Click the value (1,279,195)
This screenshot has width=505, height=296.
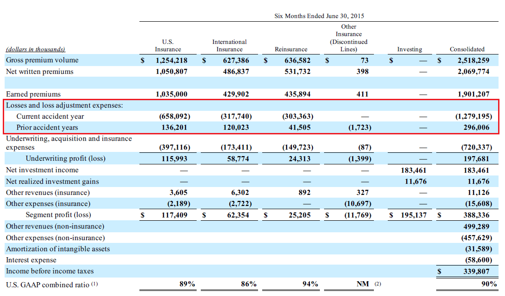474,116
